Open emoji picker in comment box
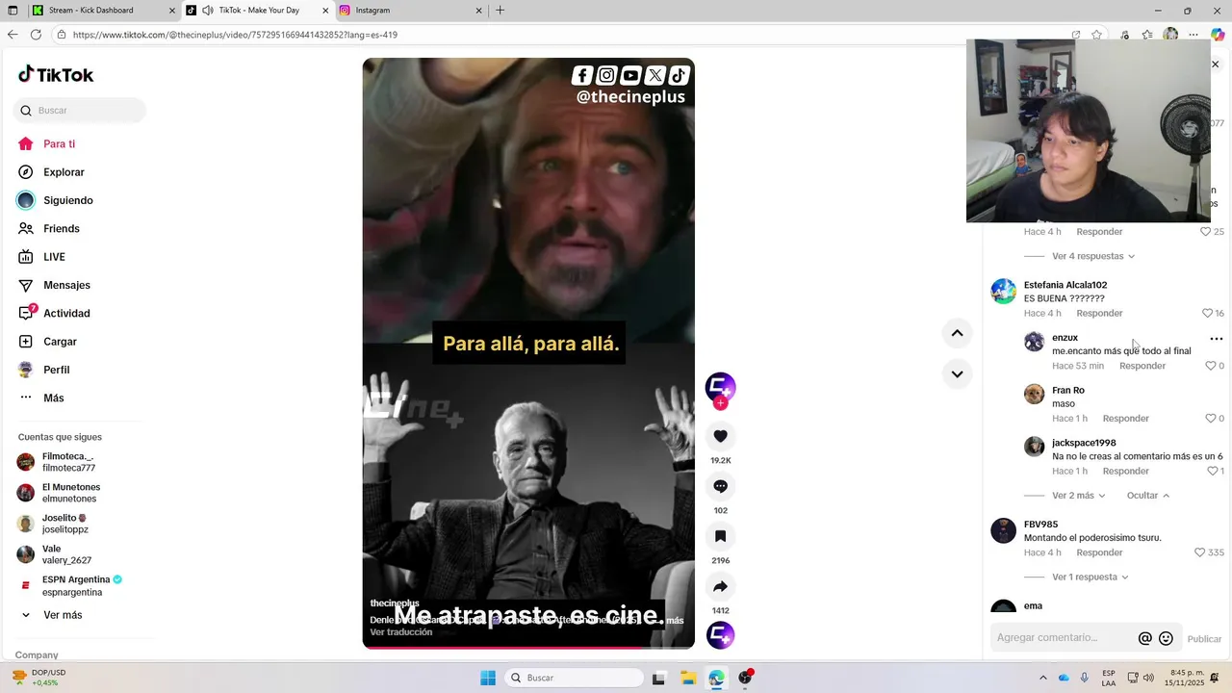Screen dimensions: 1232x693 point(1166,638)
